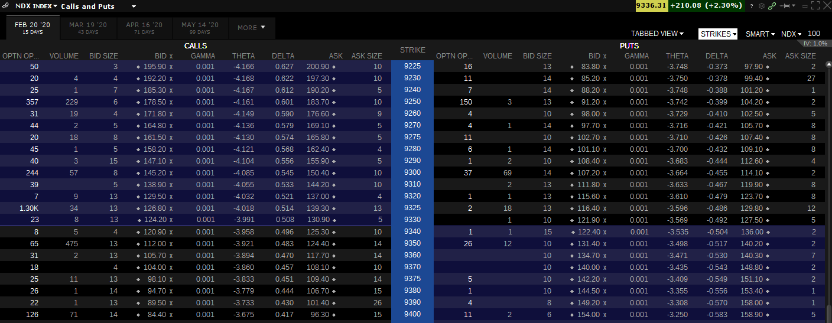Open the TABBED VIEW dropdown

657,34
